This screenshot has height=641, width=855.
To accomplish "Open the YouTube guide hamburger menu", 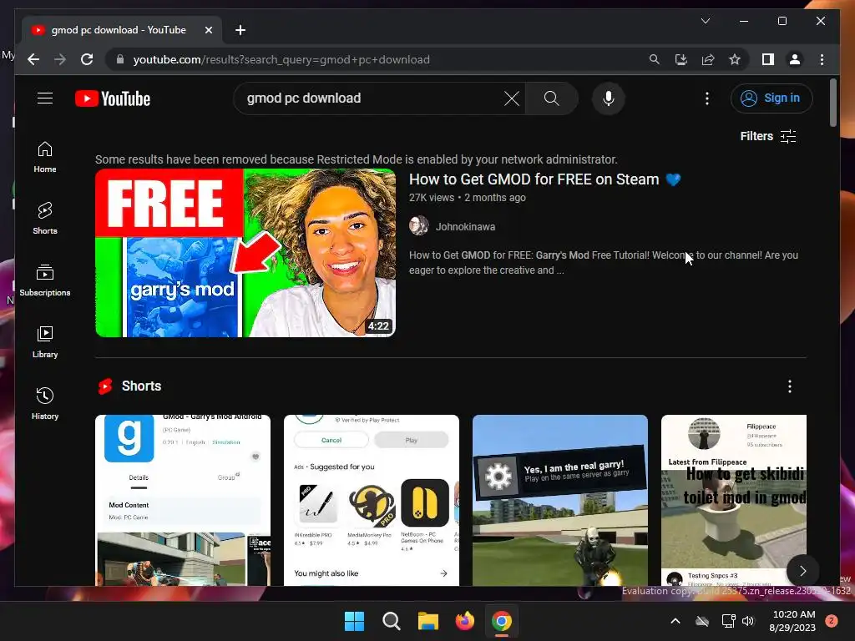I will 45,98.
